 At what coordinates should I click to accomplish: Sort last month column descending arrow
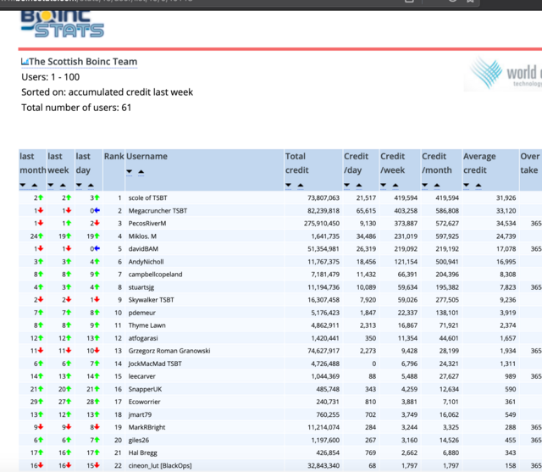pyautogui.click(x=23, y=186)
